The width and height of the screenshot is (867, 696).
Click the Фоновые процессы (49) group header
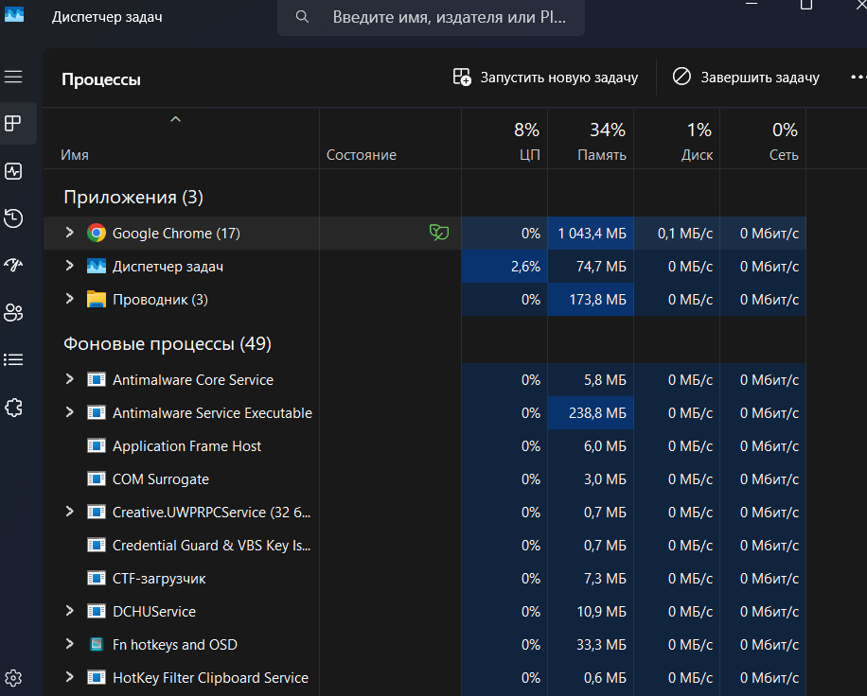(168, 343)
